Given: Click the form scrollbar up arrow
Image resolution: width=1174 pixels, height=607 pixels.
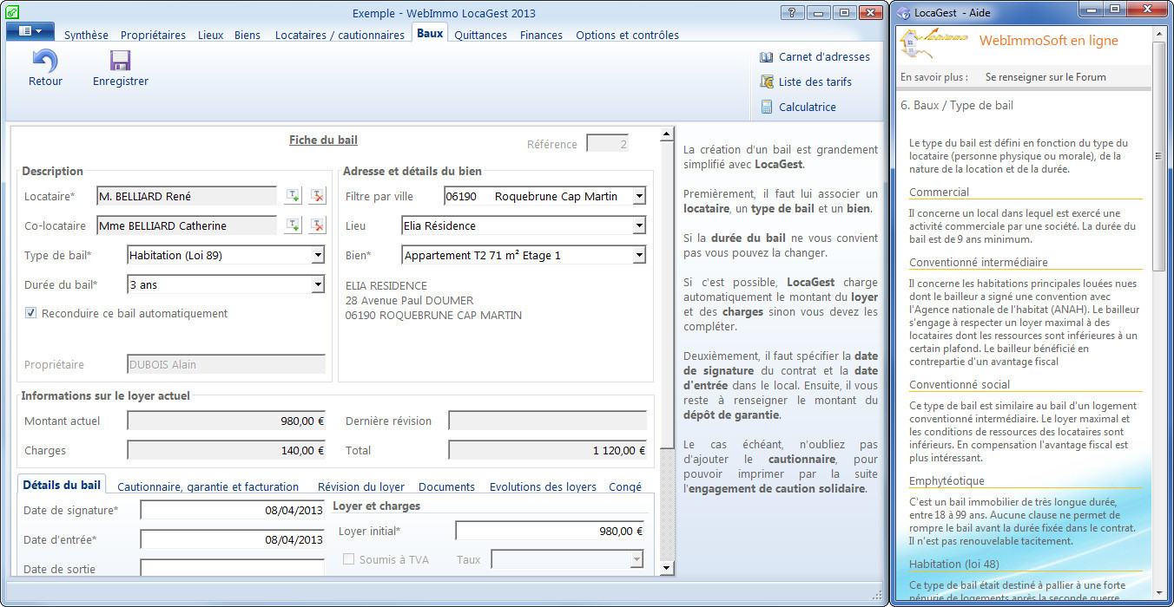Looking at the screenshot, I should click(667, 134).
